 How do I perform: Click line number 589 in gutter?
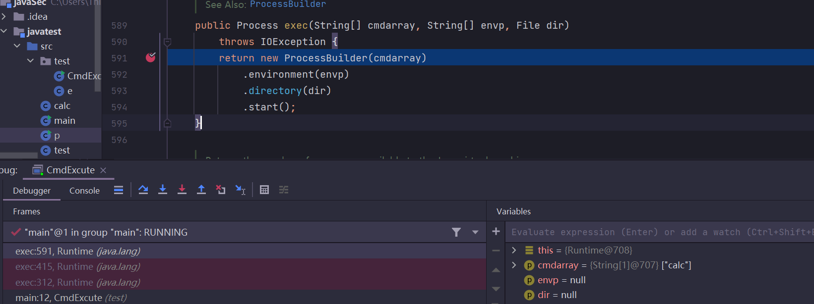pos(119,26)
